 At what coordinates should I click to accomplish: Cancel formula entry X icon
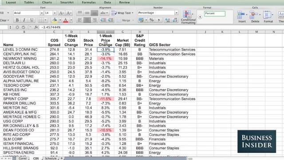[x=17, y=27]
